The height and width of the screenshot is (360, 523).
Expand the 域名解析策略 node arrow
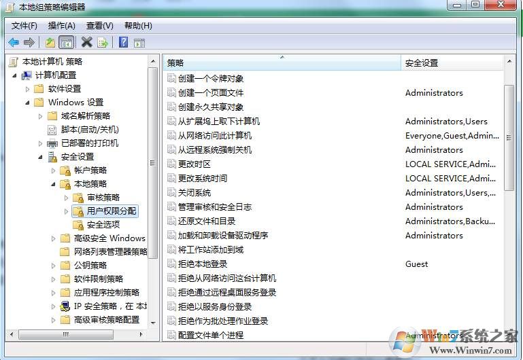pos(40,116)
